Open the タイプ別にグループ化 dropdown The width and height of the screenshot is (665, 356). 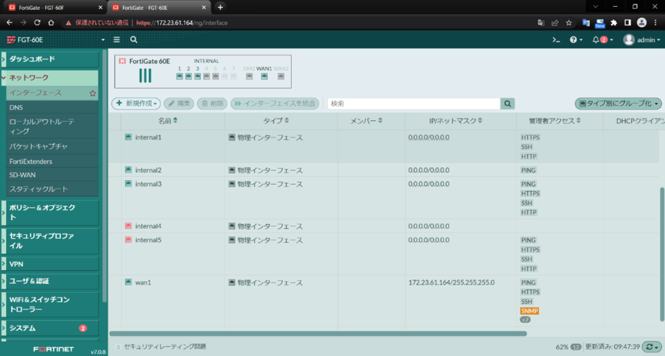pos(618,104)
